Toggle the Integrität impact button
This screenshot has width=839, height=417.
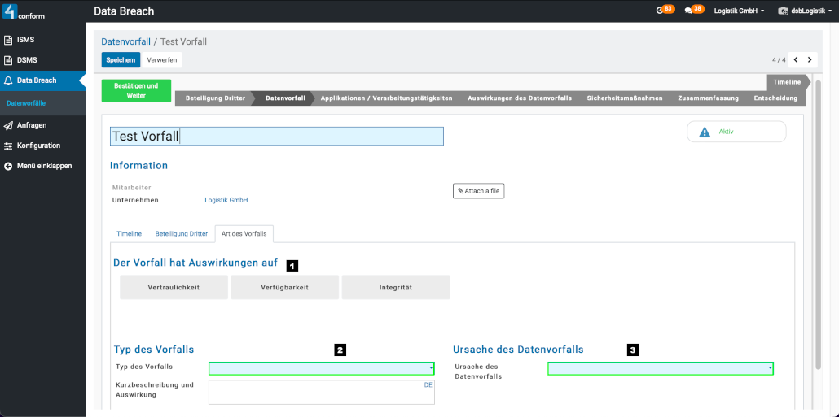tap(395, 287)
